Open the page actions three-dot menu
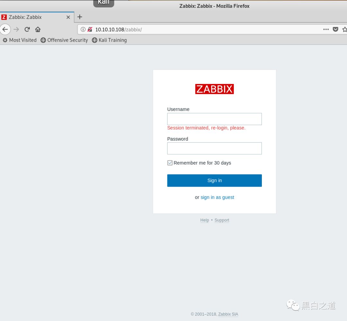This screenshot has height=321, width=347. [x=326, y=30]
